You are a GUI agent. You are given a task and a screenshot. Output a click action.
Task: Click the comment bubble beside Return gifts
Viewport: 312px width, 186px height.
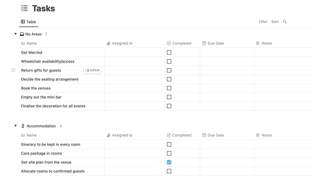pos(13,70)
